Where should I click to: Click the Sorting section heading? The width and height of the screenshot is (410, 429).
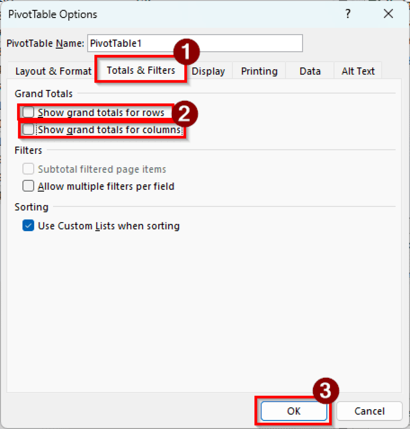[31, 207]
